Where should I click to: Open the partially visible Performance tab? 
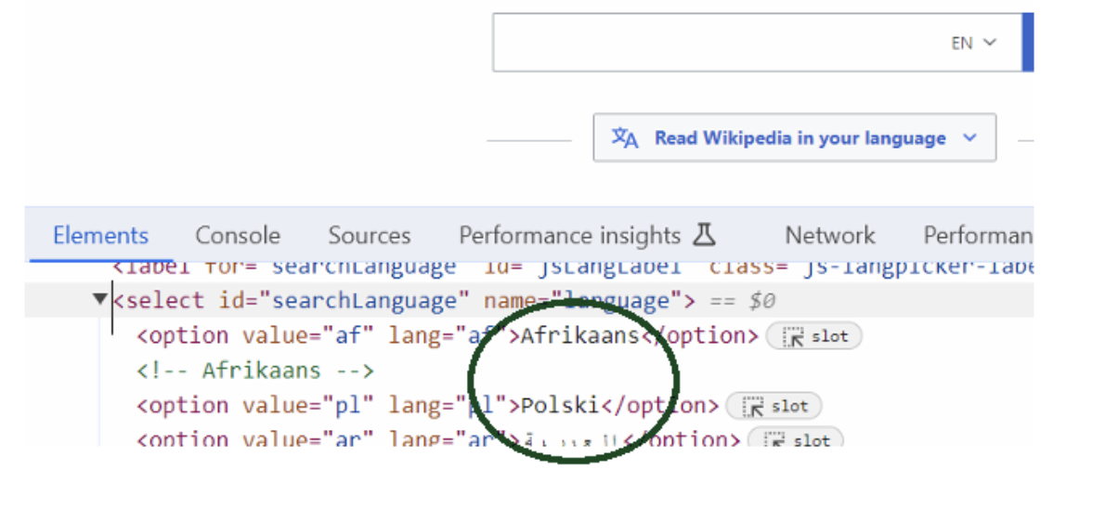click(x=978, y=235)
